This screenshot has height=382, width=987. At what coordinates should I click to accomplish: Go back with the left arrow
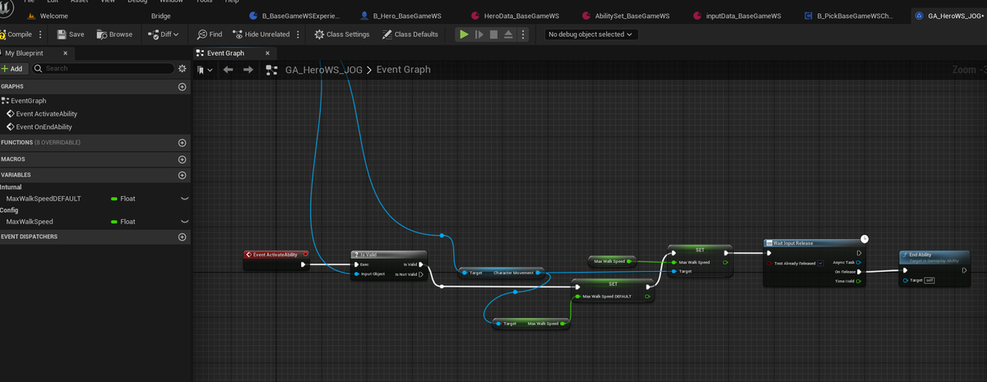[x=229, y=70]
